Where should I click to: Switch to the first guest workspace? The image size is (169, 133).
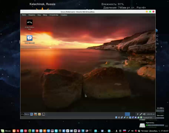pos(127,114)
